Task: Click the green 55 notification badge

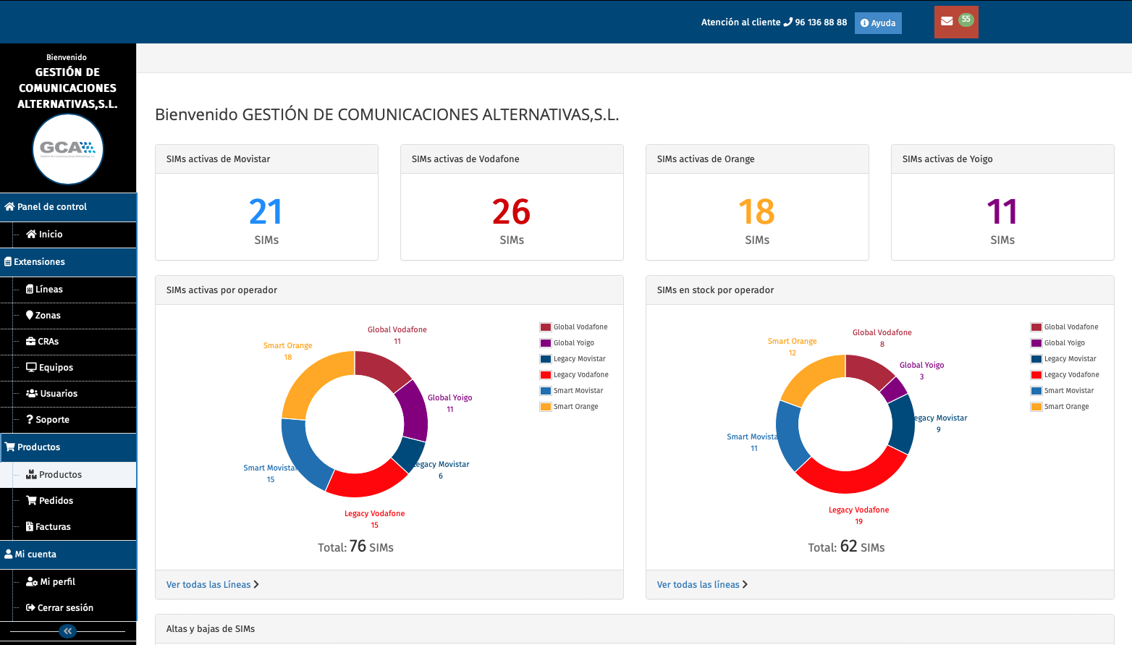Action: click(x=966, y=20)
